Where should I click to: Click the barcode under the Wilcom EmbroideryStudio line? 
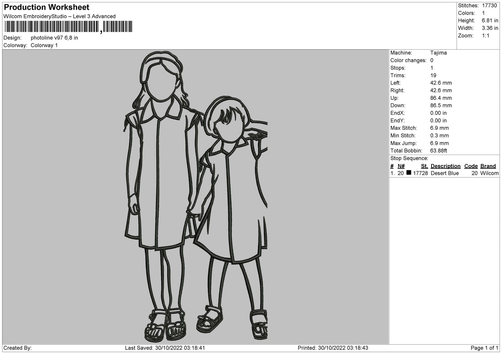[x=68, y=27]
